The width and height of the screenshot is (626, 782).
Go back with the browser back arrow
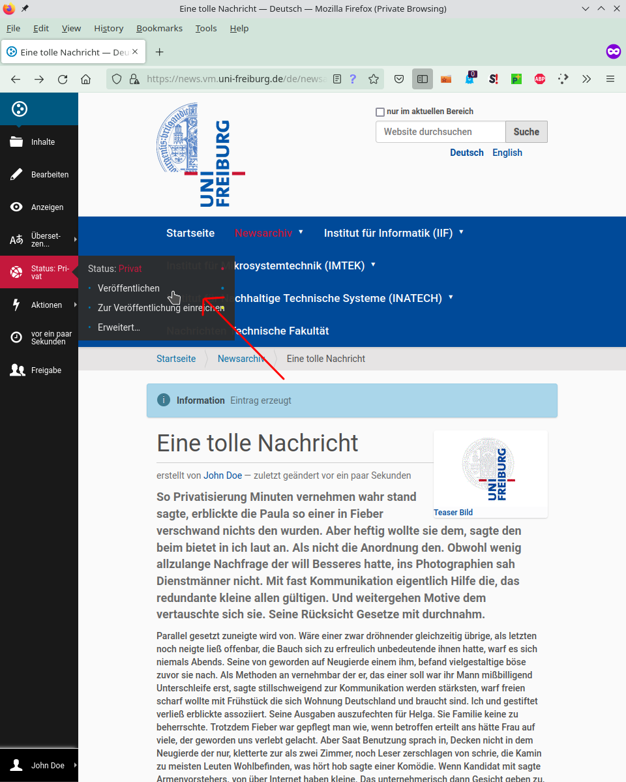click(x=16, y=80)
